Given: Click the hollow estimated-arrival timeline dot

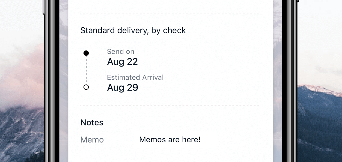Looking at the screenshot, I should click(x=86, y=87).
